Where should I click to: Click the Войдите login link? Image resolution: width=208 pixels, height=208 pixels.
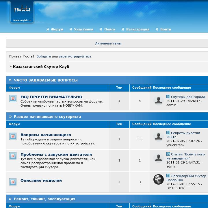point(44,56)
